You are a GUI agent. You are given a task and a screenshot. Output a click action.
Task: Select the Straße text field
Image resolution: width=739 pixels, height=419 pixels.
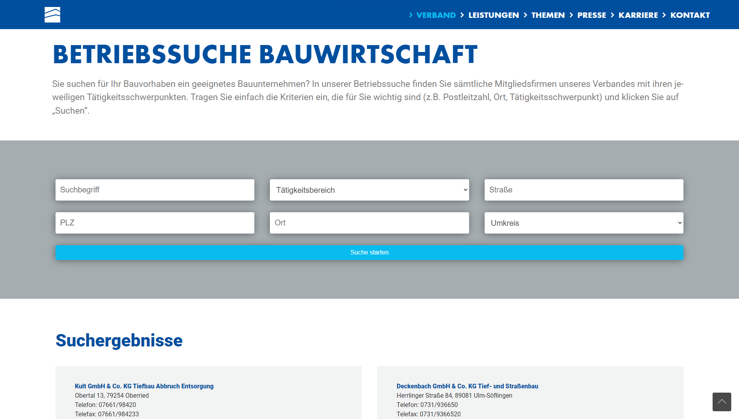(584, 190)
